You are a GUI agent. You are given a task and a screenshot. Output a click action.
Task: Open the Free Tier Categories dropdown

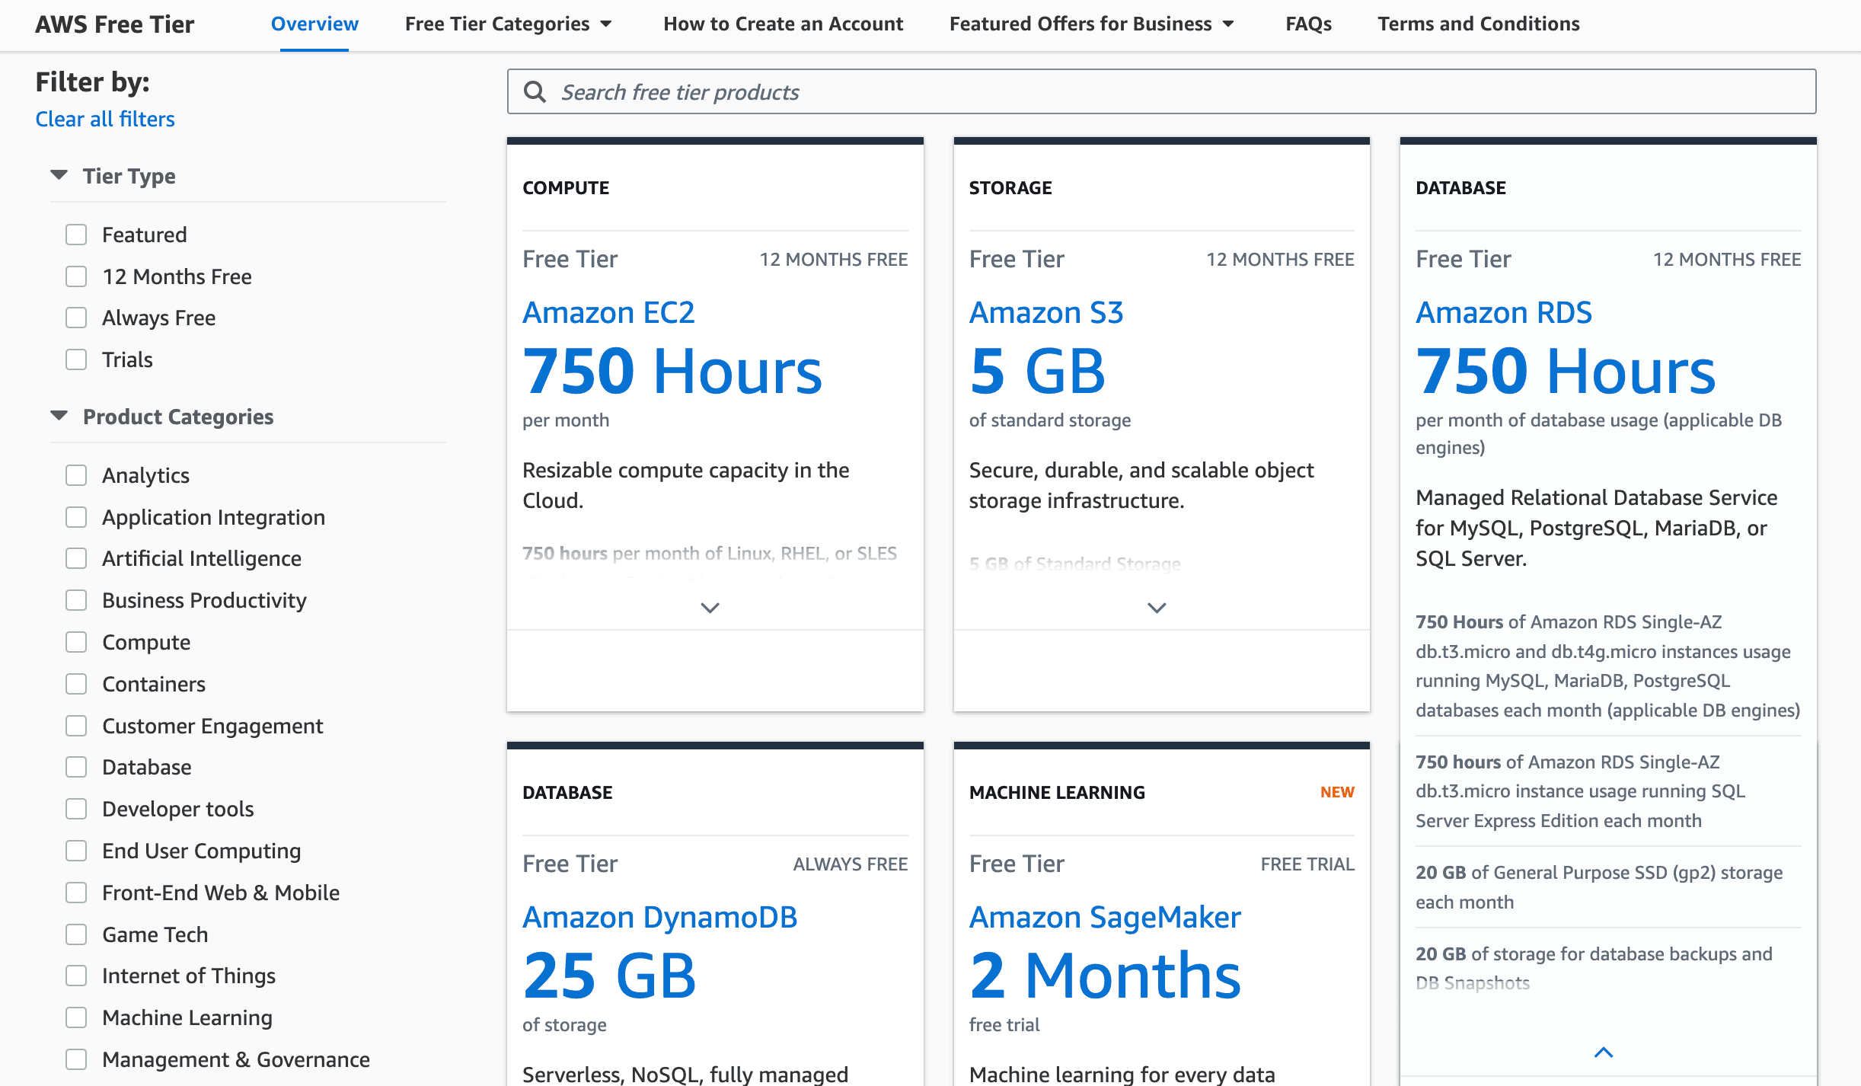click(x=508, y=24)
